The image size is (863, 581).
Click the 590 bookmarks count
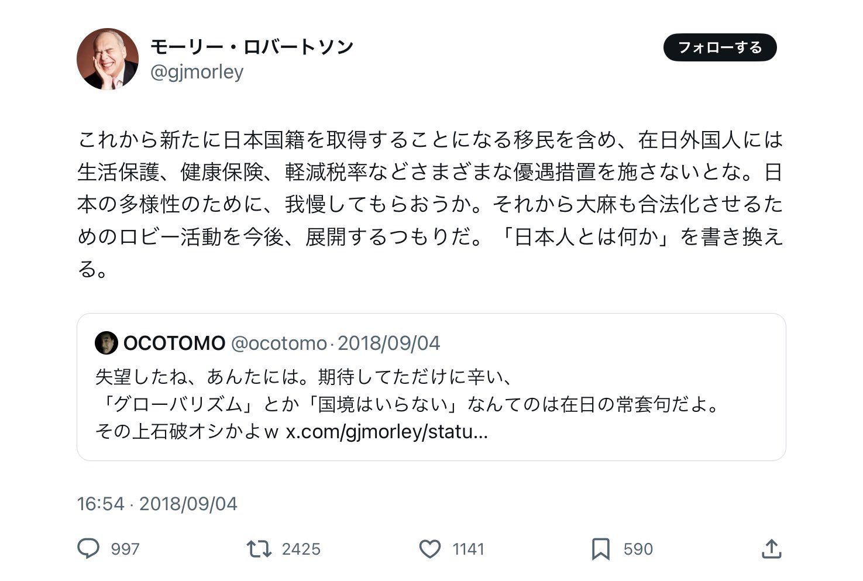(x=638, y=549)
